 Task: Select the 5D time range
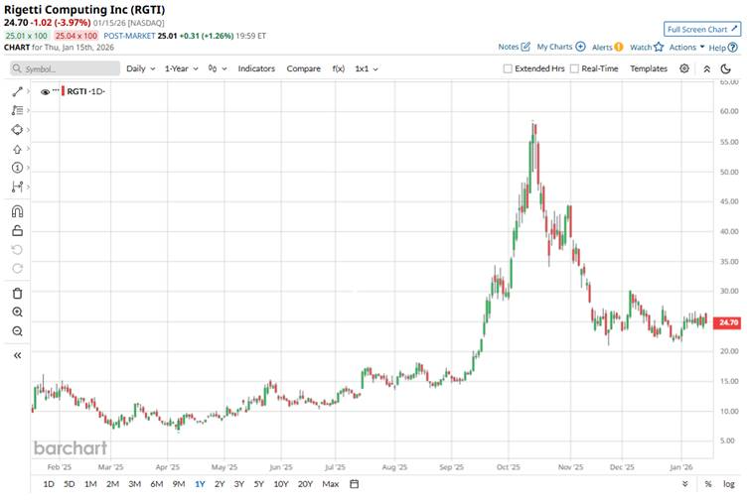pos(70,484)
